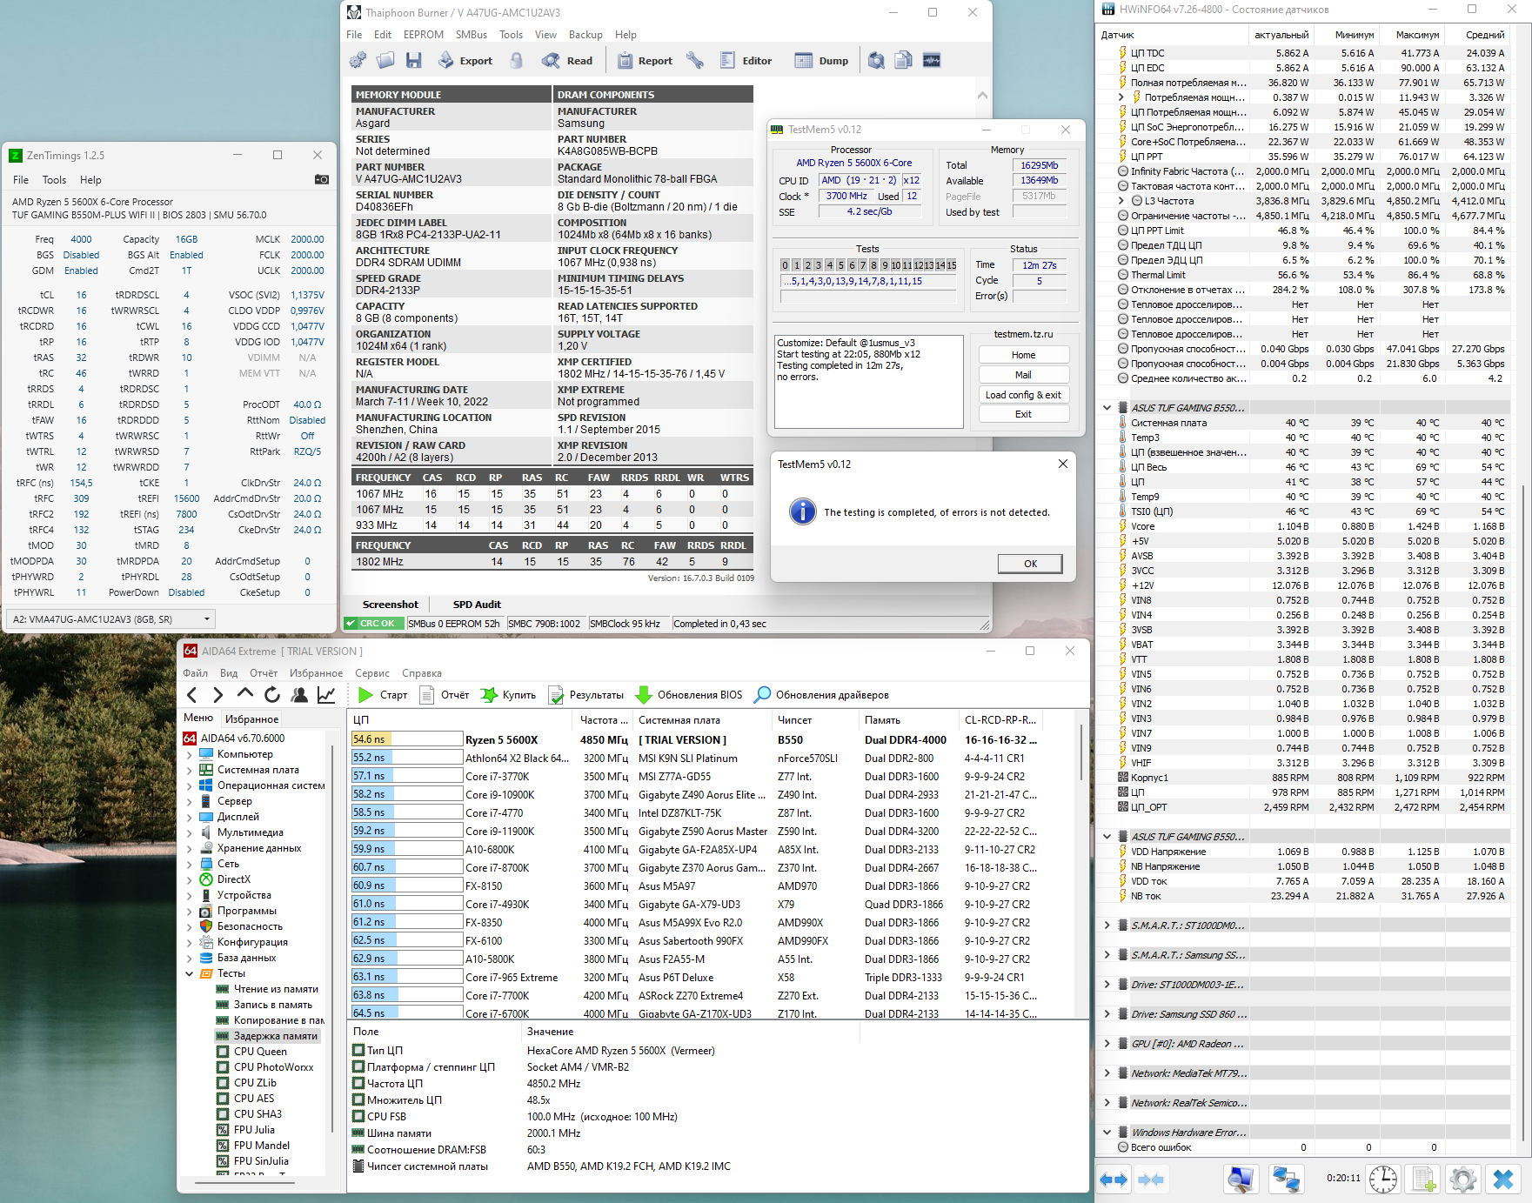Click OK in the TestMem5 completion dialog

pyautogui.click(x=1029, y=564)
